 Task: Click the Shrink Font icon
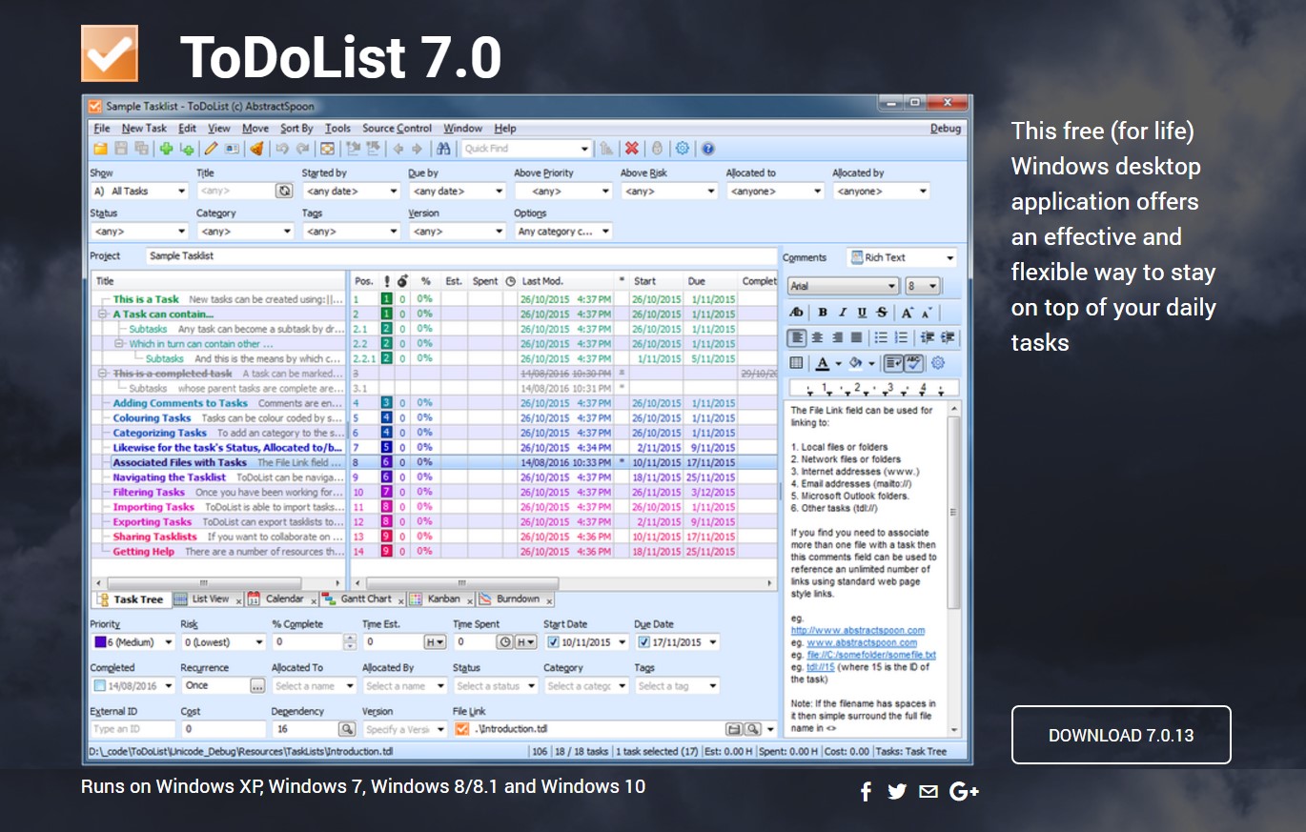tap(926, 313)
